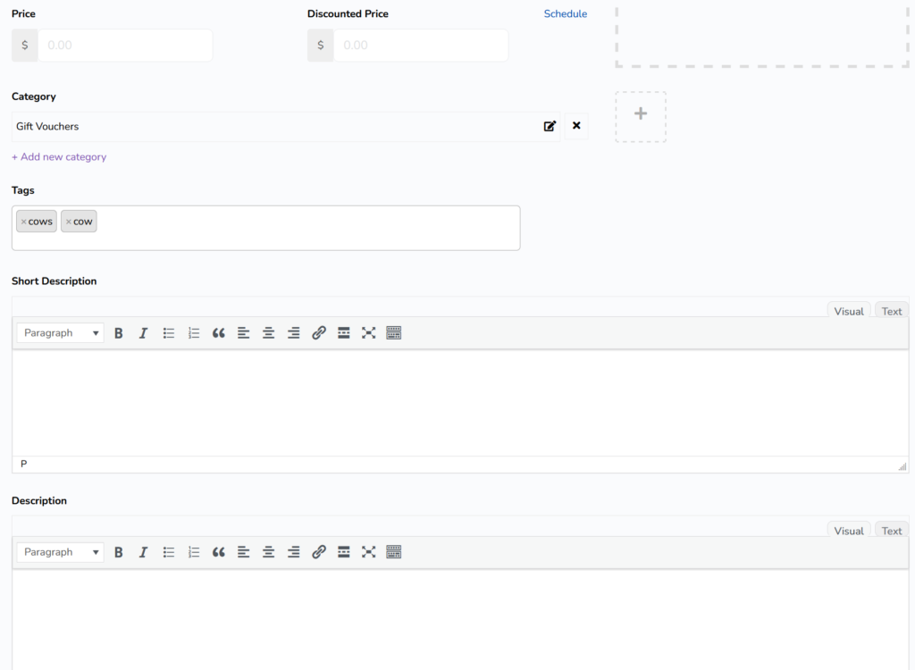Screen dimensions: 915x670
Task: Select Visual tab in Description editor
Action: point(848,531)
